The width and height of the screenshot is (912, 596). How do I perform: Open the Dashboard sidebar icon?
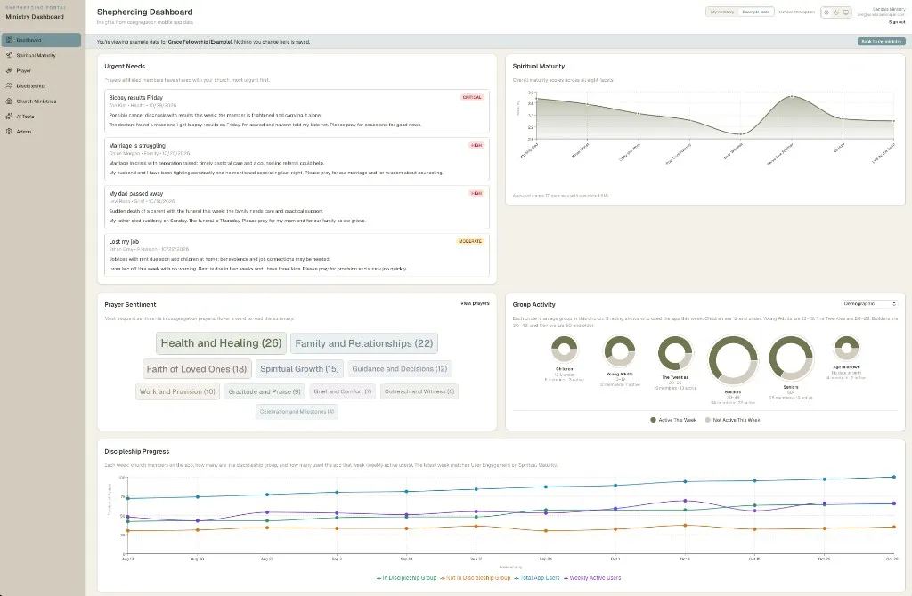[x=9, y=40]
